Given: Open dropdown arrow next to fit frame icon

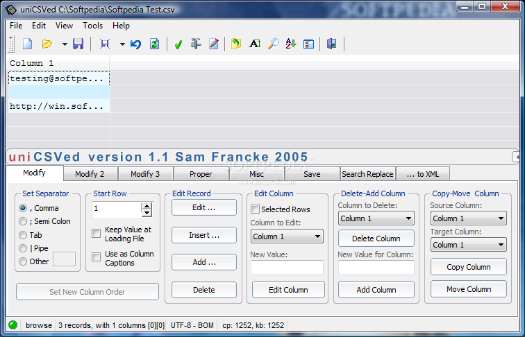Looking at the screenshot, I should (x=122, y=44).
